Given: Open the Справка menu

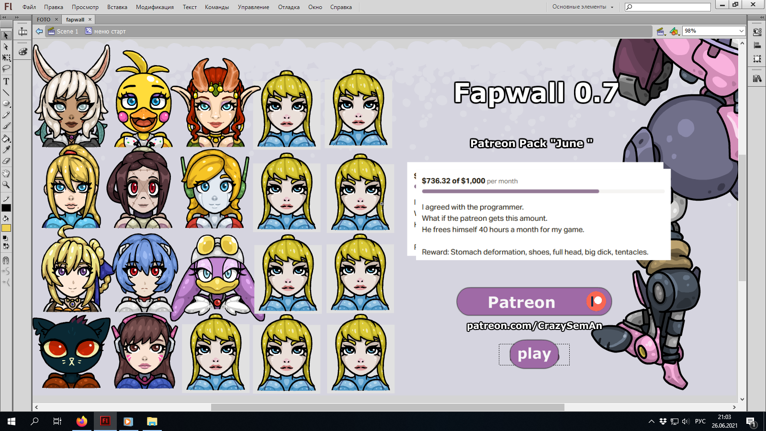Looking at the screenshot, I should pyautogui.click(x=341, y=7).
